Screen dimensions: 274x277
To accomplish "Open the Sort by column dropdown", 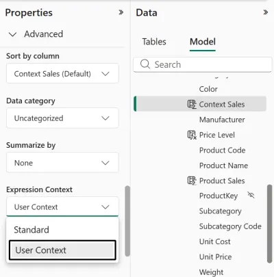I will (62, 73).
